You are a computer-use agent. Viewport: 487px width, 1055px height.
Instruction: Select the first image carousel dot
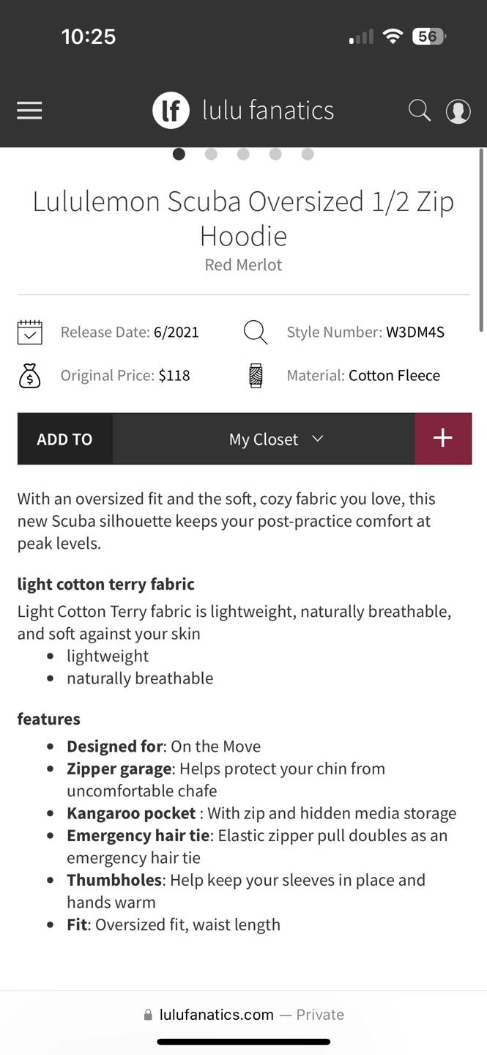(179, 154)
